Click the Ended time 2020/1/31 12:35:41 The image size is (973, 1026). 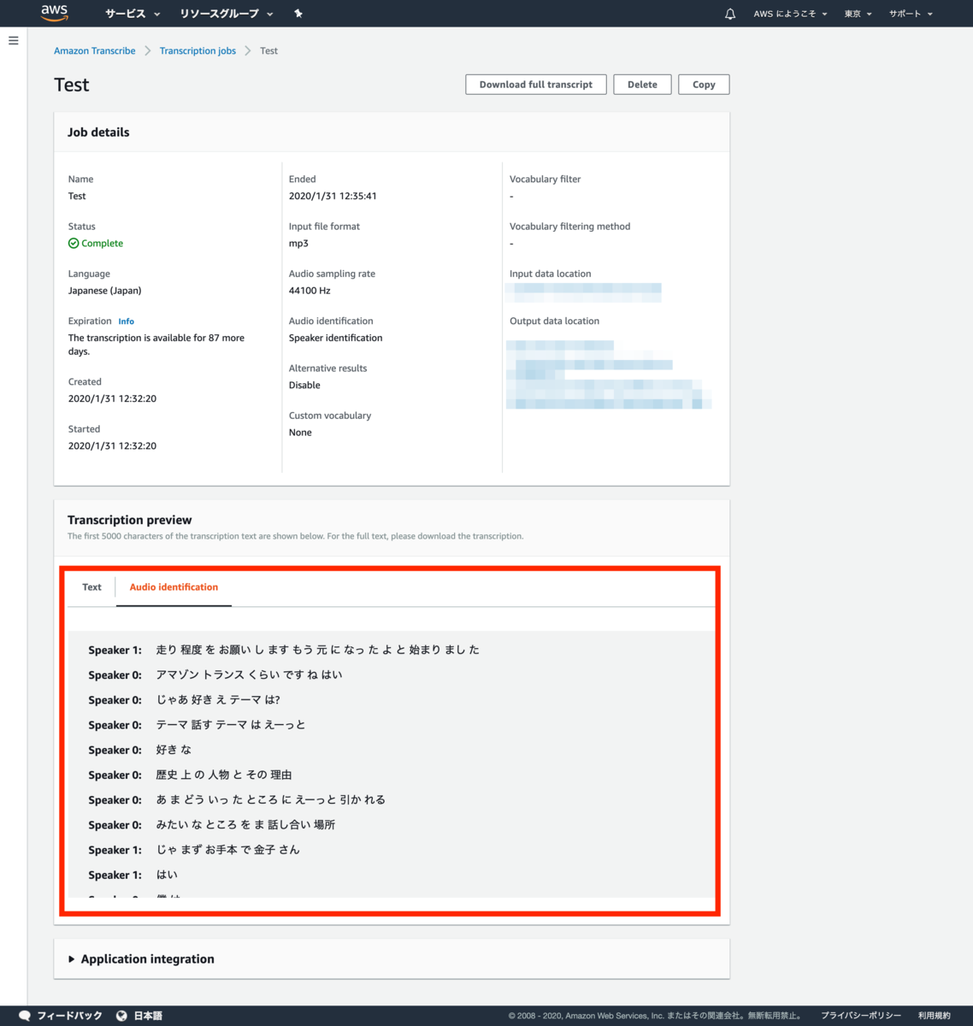333,196
